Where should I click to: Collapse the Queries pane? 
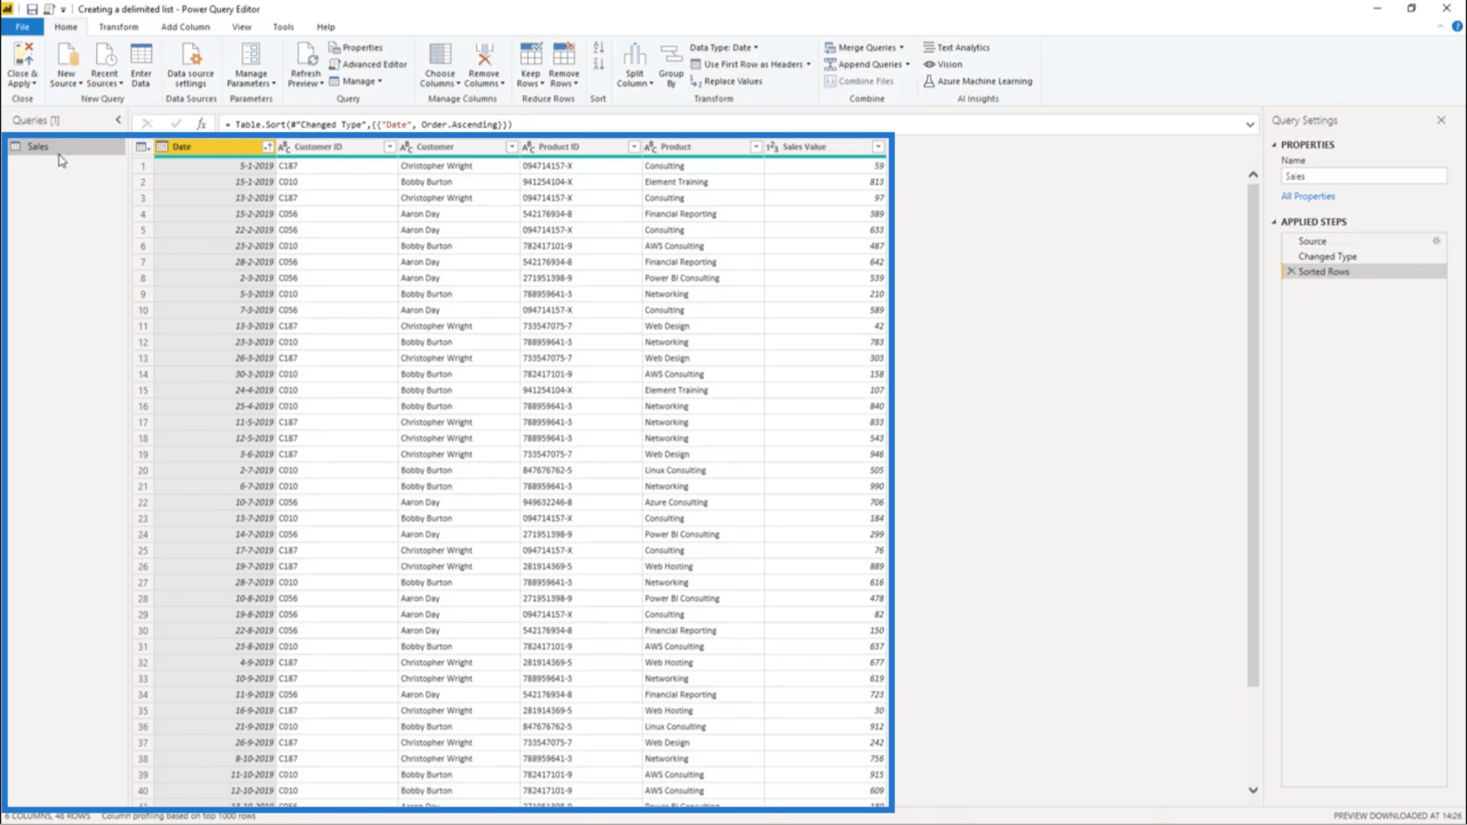[x=119, y=120]
